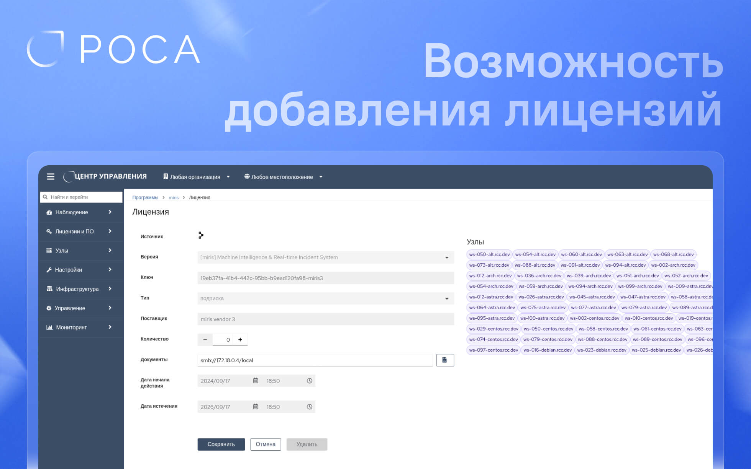Open the hamburger navigation menu

(51, 176)
